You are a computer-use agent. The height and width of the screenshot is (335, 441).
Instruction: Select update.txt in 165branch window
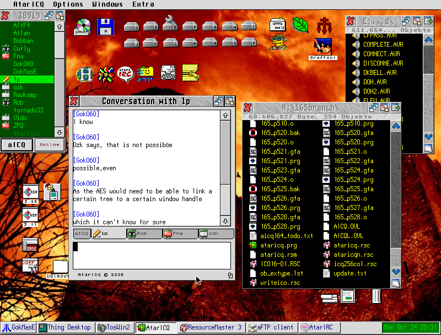[x=345, y=273]
